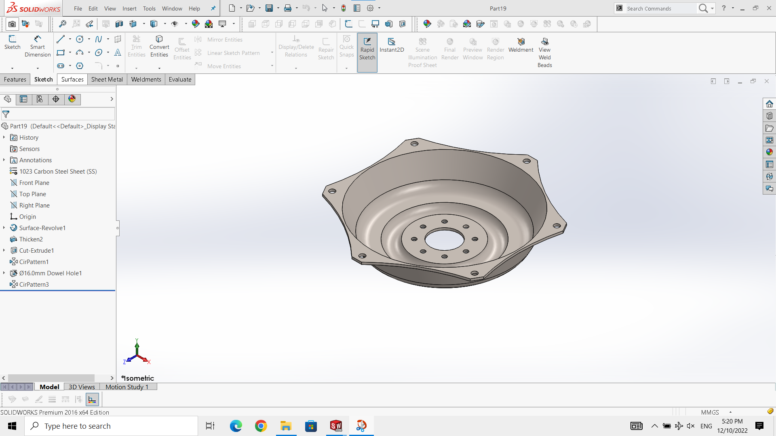Viewport: 776px width, 436px height.
Task: Click the filter icon in feature tree
Action: (x=6, y=114)
